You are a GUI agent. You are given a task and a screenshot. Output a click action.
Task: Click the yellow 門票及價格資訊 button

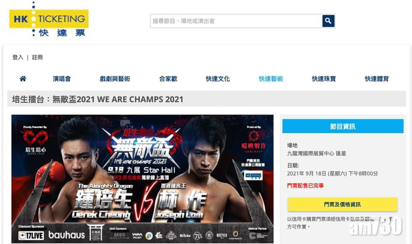(342, 205)
